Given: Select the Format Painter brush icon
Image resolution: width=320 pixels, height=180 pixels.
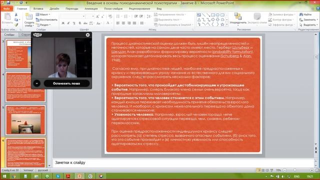Looking at the screenshot, I should pos(16,24).
